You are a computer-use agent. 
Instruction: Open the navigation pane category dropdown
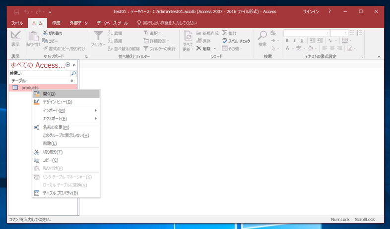click(x=67, y=65)
